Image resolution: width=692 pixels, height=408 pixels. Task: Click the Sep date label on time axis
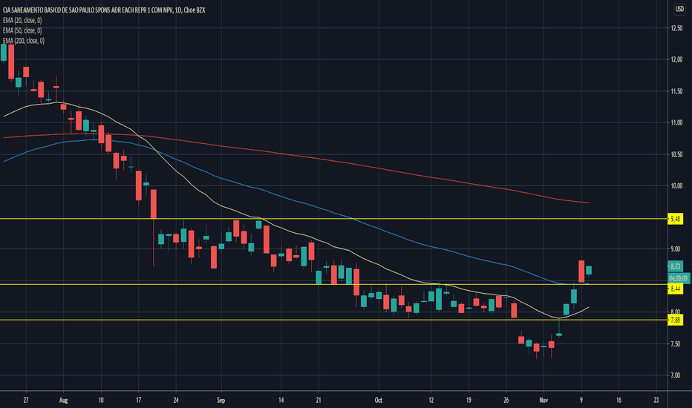(221, 400)
